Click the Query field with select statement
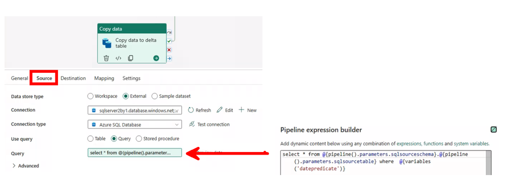 click(134, 153)
